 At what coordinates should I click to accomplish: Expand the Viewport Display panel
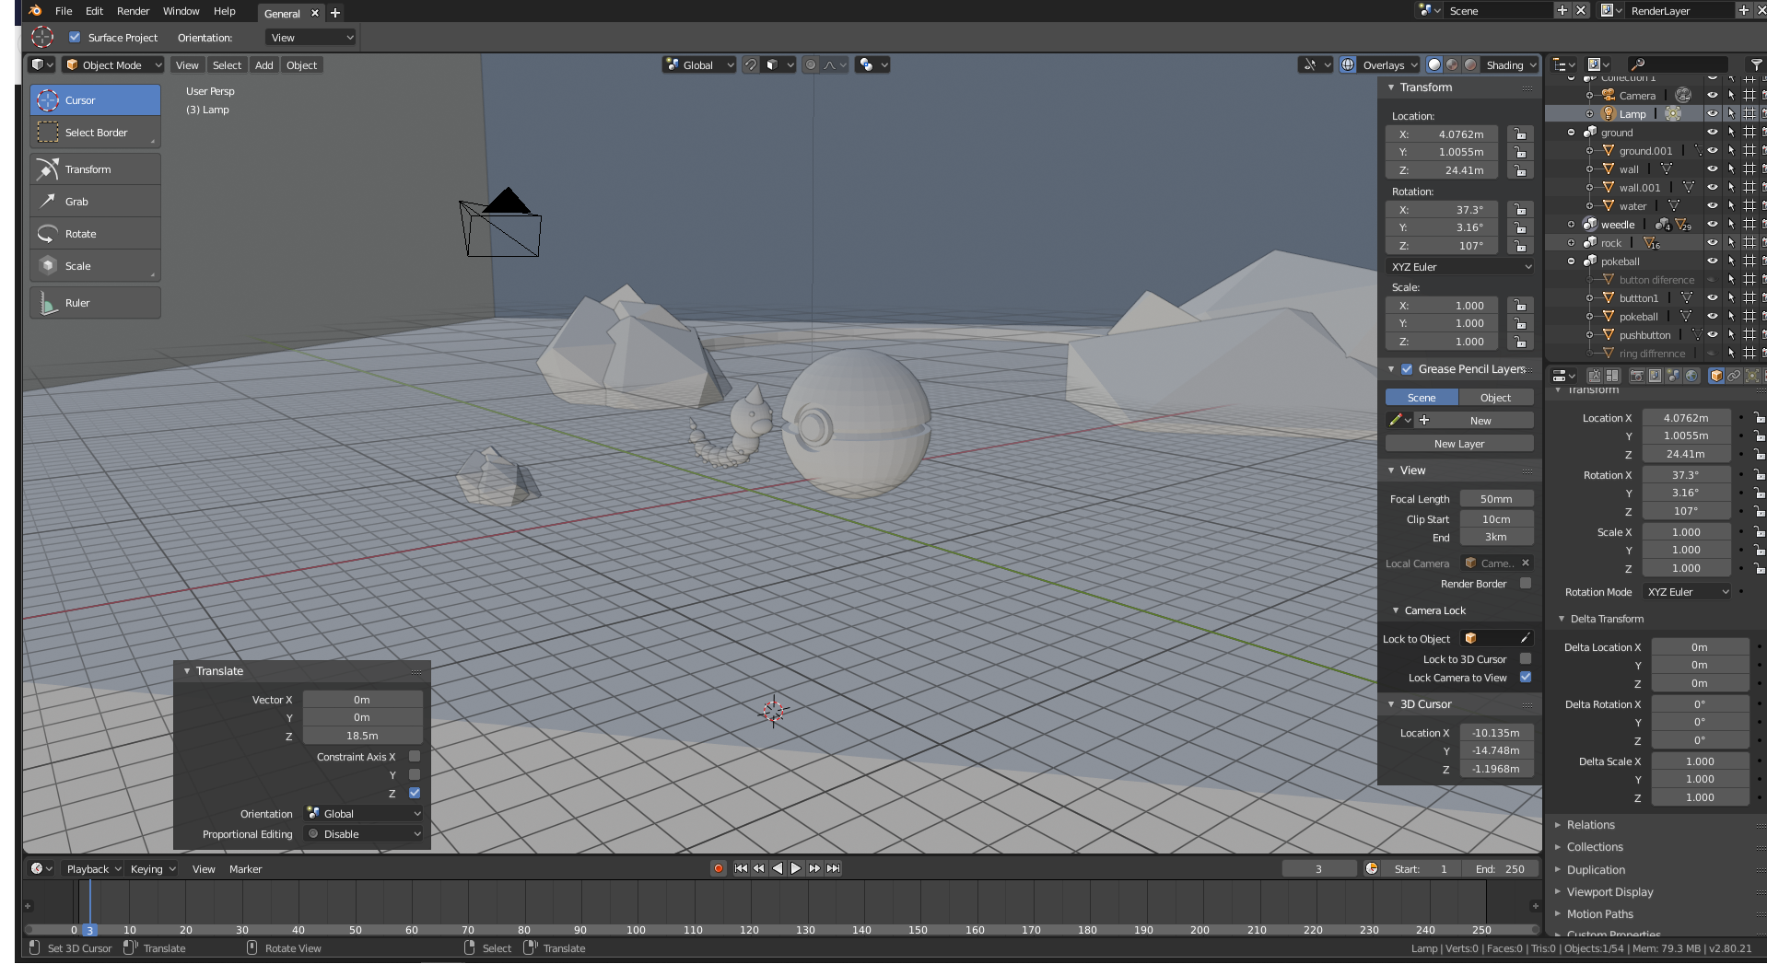(x=1609, y=892)
